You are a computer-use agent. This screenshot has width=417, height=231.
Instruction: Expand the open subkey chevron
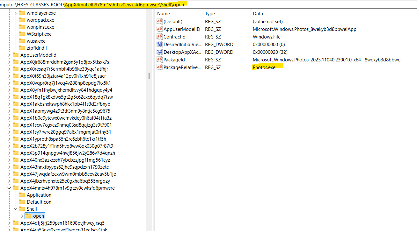point(22,216)
